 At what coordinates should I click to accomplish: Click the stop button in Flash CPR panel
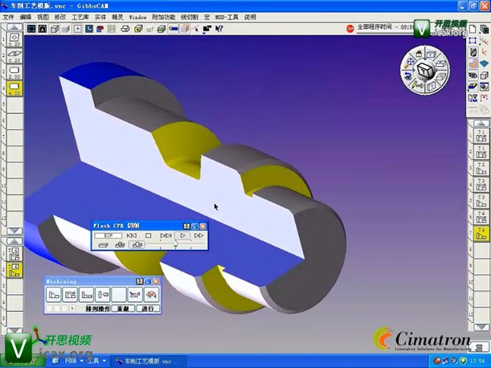point(149,235)
